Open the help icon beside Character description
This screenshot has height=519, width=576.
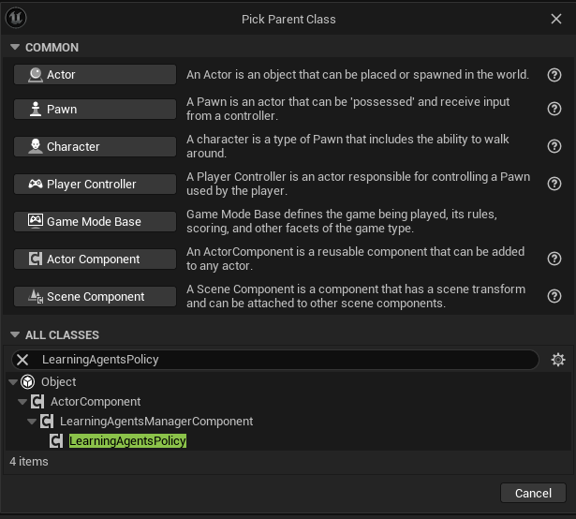[554, 146]
